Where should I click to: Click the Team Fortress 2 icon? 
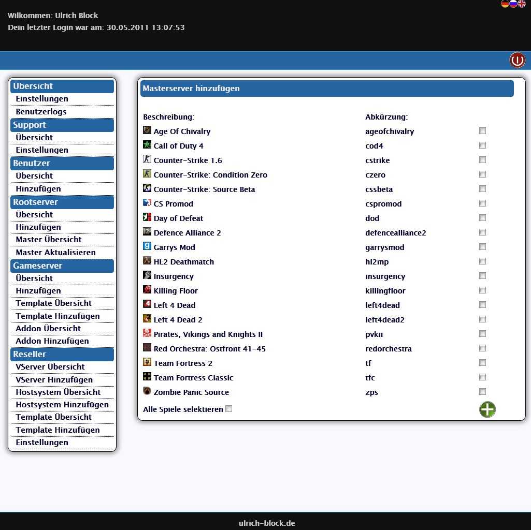point(147,362)
